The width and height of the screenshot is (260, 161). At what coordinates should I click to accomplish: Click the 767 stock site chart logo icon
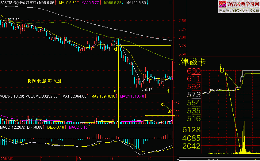click(222, 4)
